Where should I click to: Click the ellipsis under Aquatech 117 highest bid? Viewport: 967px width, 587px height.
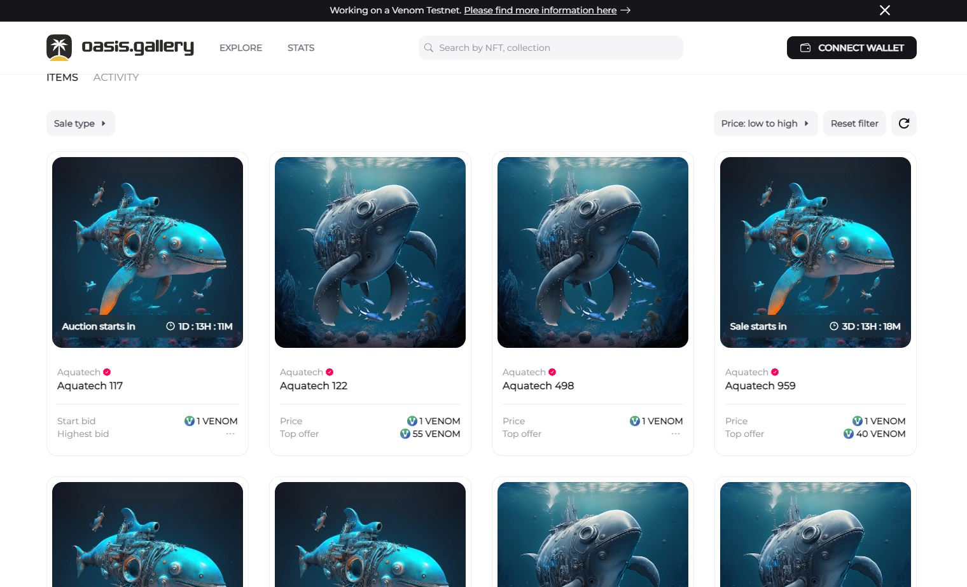point(230,434)
